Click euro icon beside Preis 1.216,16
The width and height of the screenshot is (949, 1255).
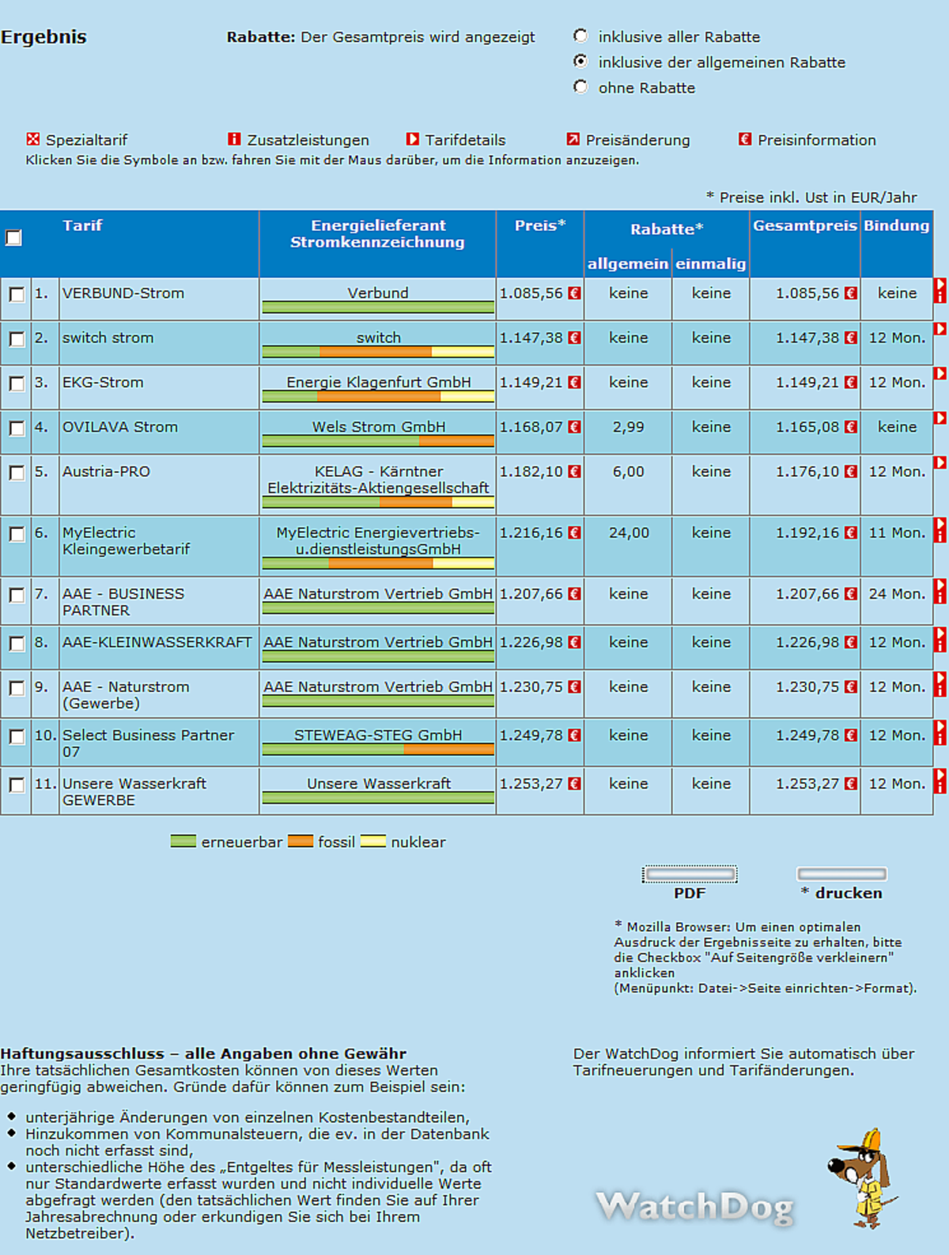tap(575, 533)
